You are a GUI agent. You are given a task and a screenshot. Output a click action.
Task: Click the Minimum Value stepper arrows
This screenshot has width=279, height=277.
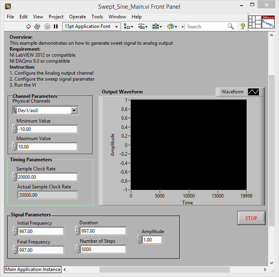[14, 129]
